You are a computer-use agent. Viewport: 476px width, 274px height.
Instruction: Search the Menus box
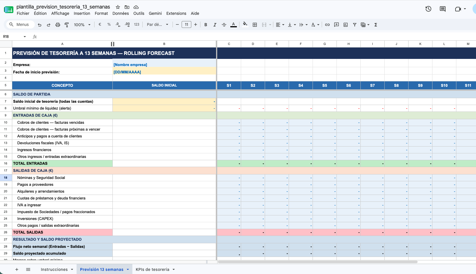(x=20, y=24)
